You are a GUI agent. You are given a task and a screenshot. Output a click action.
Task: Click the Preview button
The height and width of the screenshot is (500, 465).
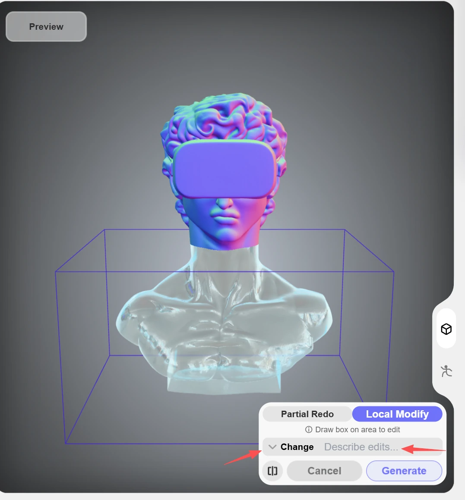(x=46, y=26)
